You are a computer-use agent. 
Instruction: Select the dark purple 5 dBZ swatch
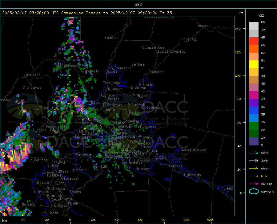[x=254, y=141]
